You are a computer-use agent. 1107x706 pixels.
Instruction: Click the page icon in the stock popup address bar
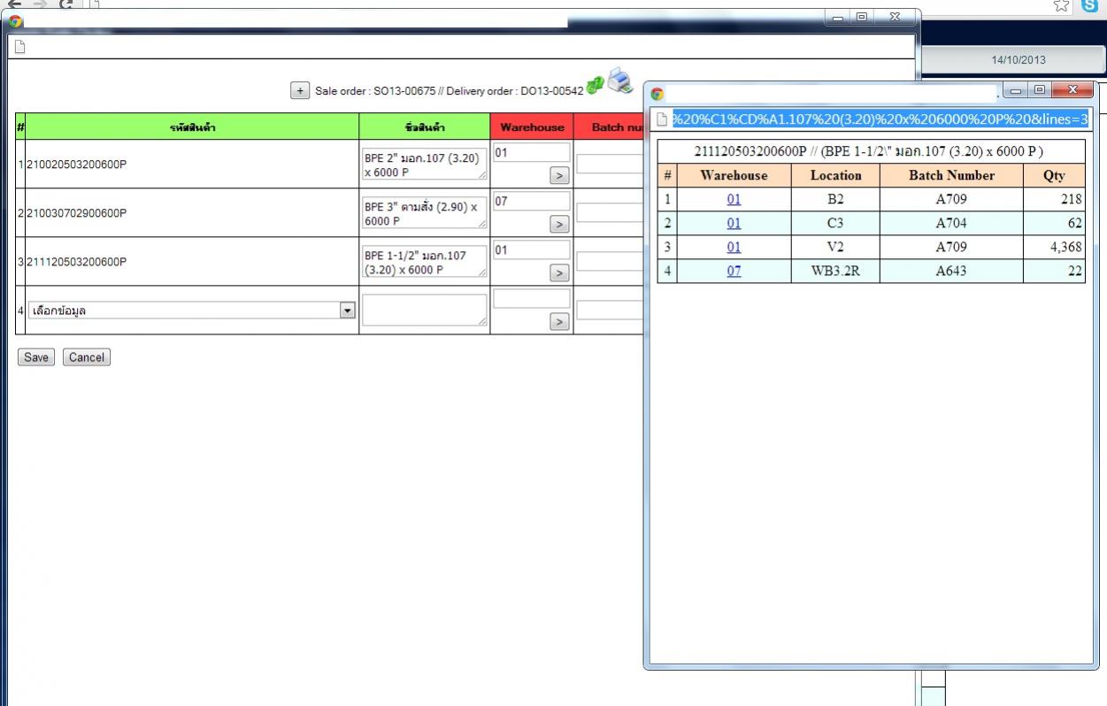661,119
